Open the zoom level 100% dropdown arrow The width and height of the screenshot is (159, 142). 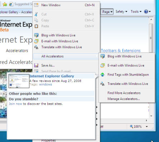pyautogui.click(x=147, y=127)
